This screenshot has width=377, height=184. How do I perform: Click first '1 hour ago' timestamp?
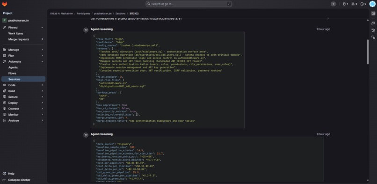[323, 29]
